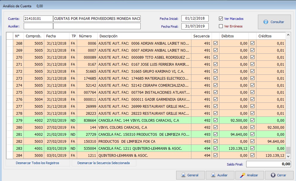
Task: Enable the Ver Erróneos checkbox
Action: (x=221, y=26)
